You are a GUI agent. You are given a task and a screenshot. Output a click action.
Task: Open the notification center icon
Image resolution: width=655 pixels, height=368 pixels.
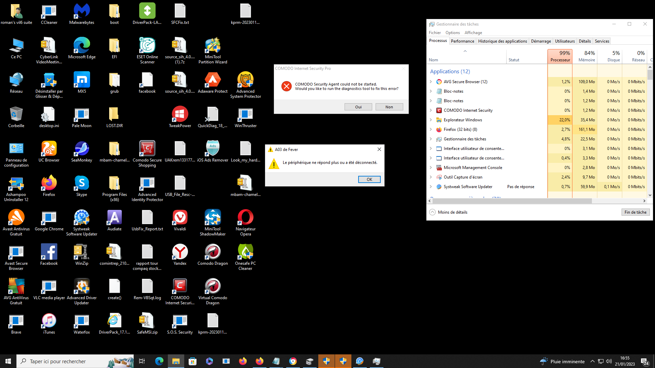645,361
